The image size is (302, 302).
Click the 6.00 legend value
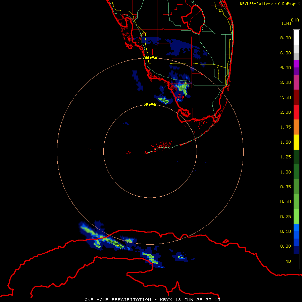tap(286, 53)
